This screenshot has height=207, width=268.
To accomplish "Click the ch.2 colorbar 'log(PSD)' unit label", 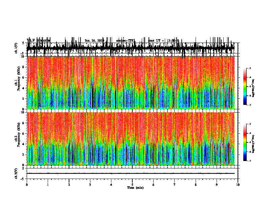I will click(253, 144).
